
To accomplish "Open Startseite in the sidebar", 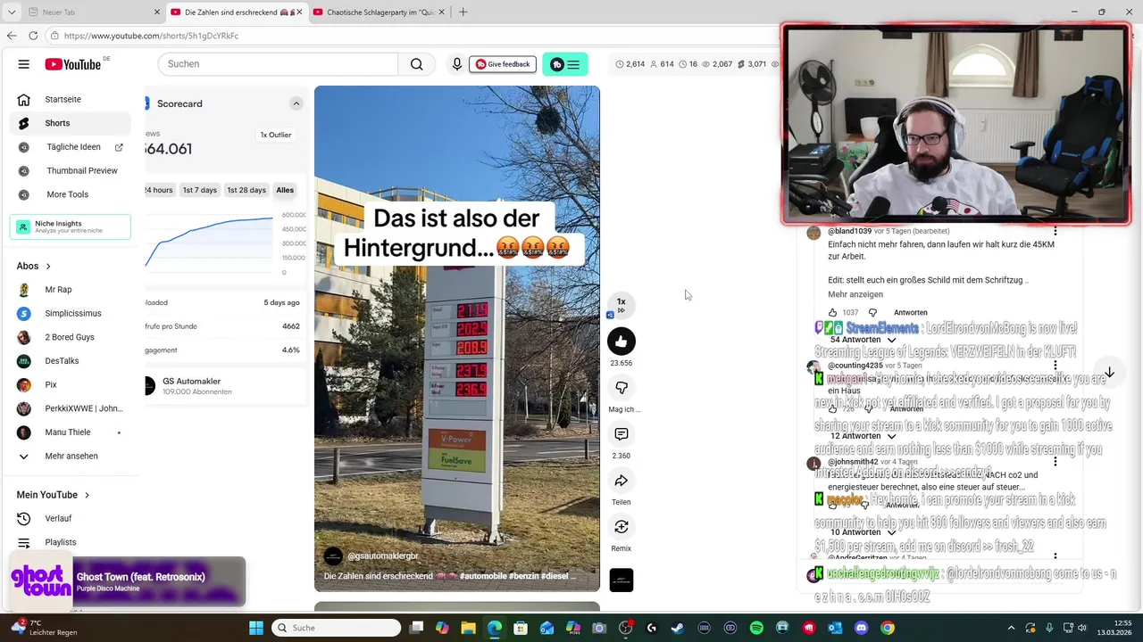I will 72,99.
